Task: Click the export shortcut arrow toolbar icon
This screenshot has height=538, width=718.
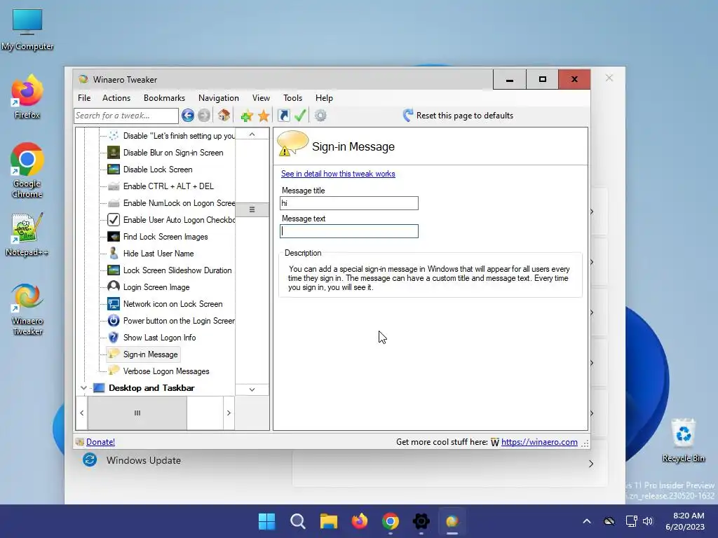Action: click(x=284, y=116)
